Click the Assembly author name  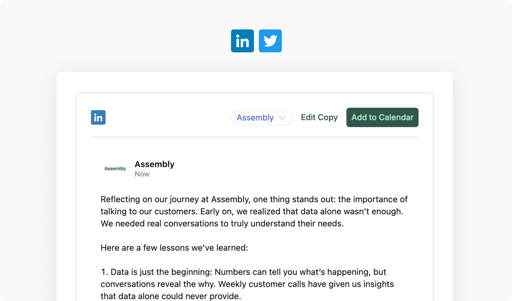(155, 164)
